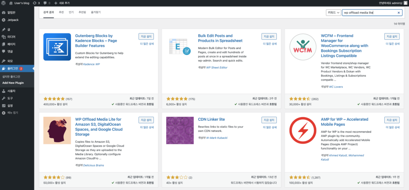Open 글 posts menu in sidebar

(x=17, y=29)
